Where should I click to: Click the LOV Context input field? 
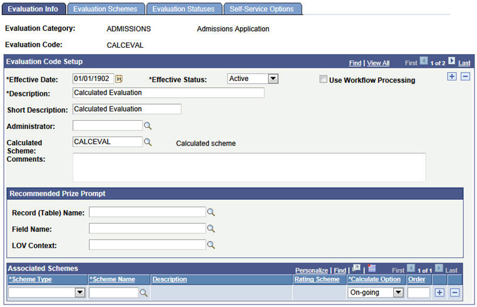tap(147, 245)
